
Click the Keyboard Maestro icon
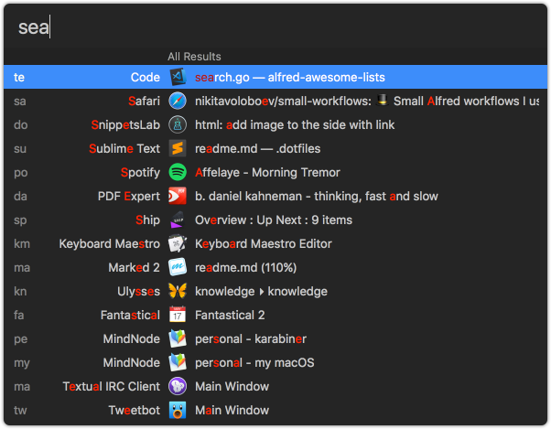[x=178, y=243]
